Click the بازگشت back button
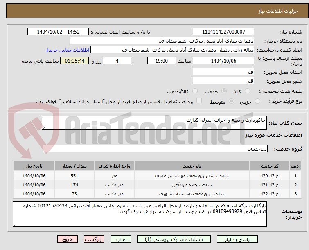 coord(94,239)
